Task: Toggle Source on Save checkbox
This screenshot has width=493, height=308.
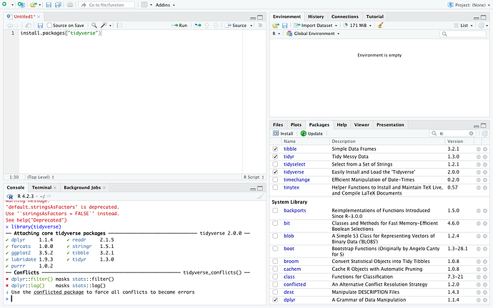Action: click(49, 25)
